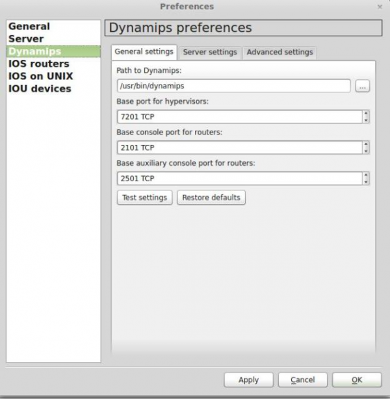Image resolution: width=390 pixels, height=399 pixels.
Task: Click the 'Path to Dynamips:' label
Action: coord(149,70)
